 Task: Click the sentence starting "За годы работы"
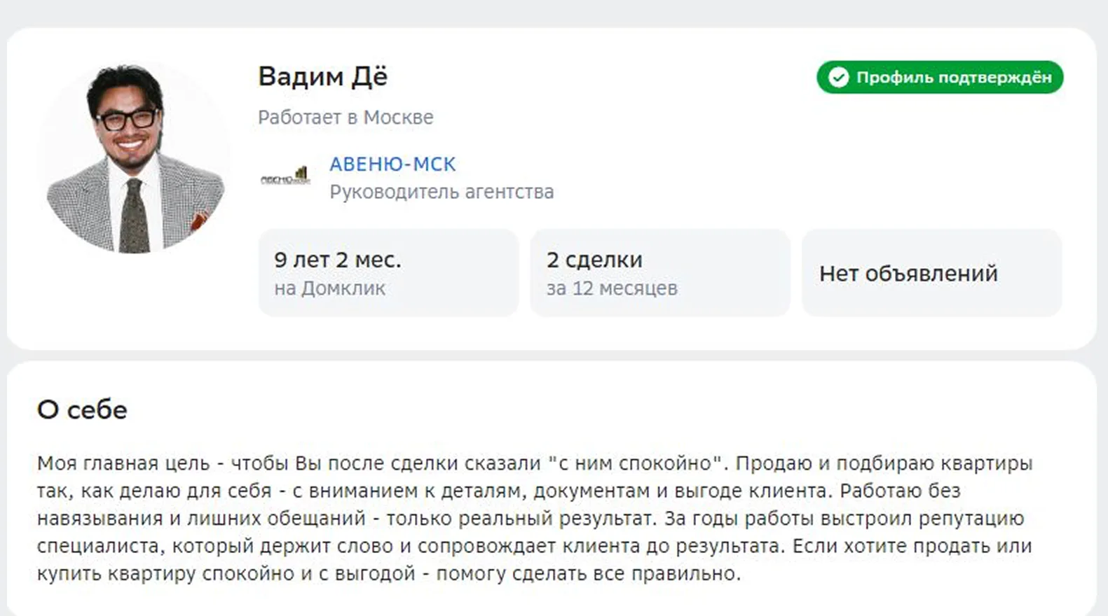[x=841, y=519]
